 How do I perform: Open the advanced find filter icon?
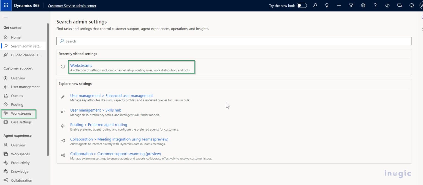[351, 5]
